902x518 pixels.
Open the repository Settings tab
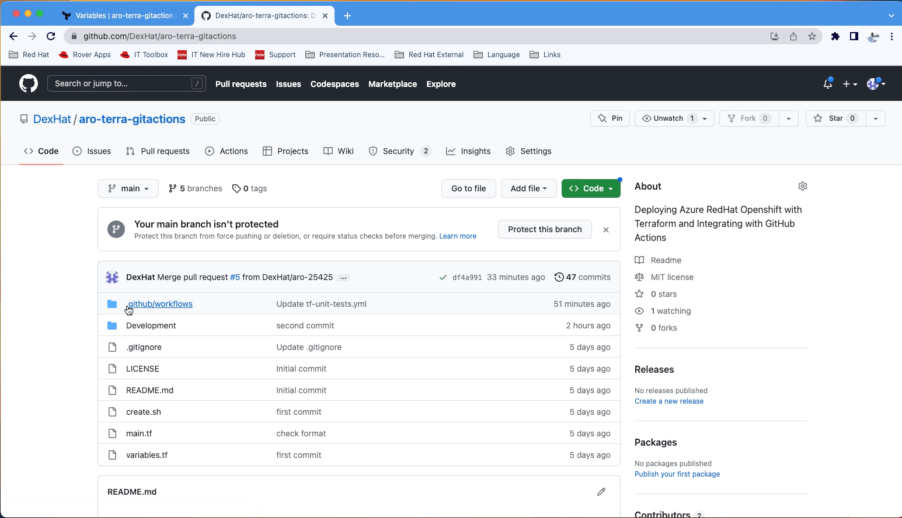[528, 151]
